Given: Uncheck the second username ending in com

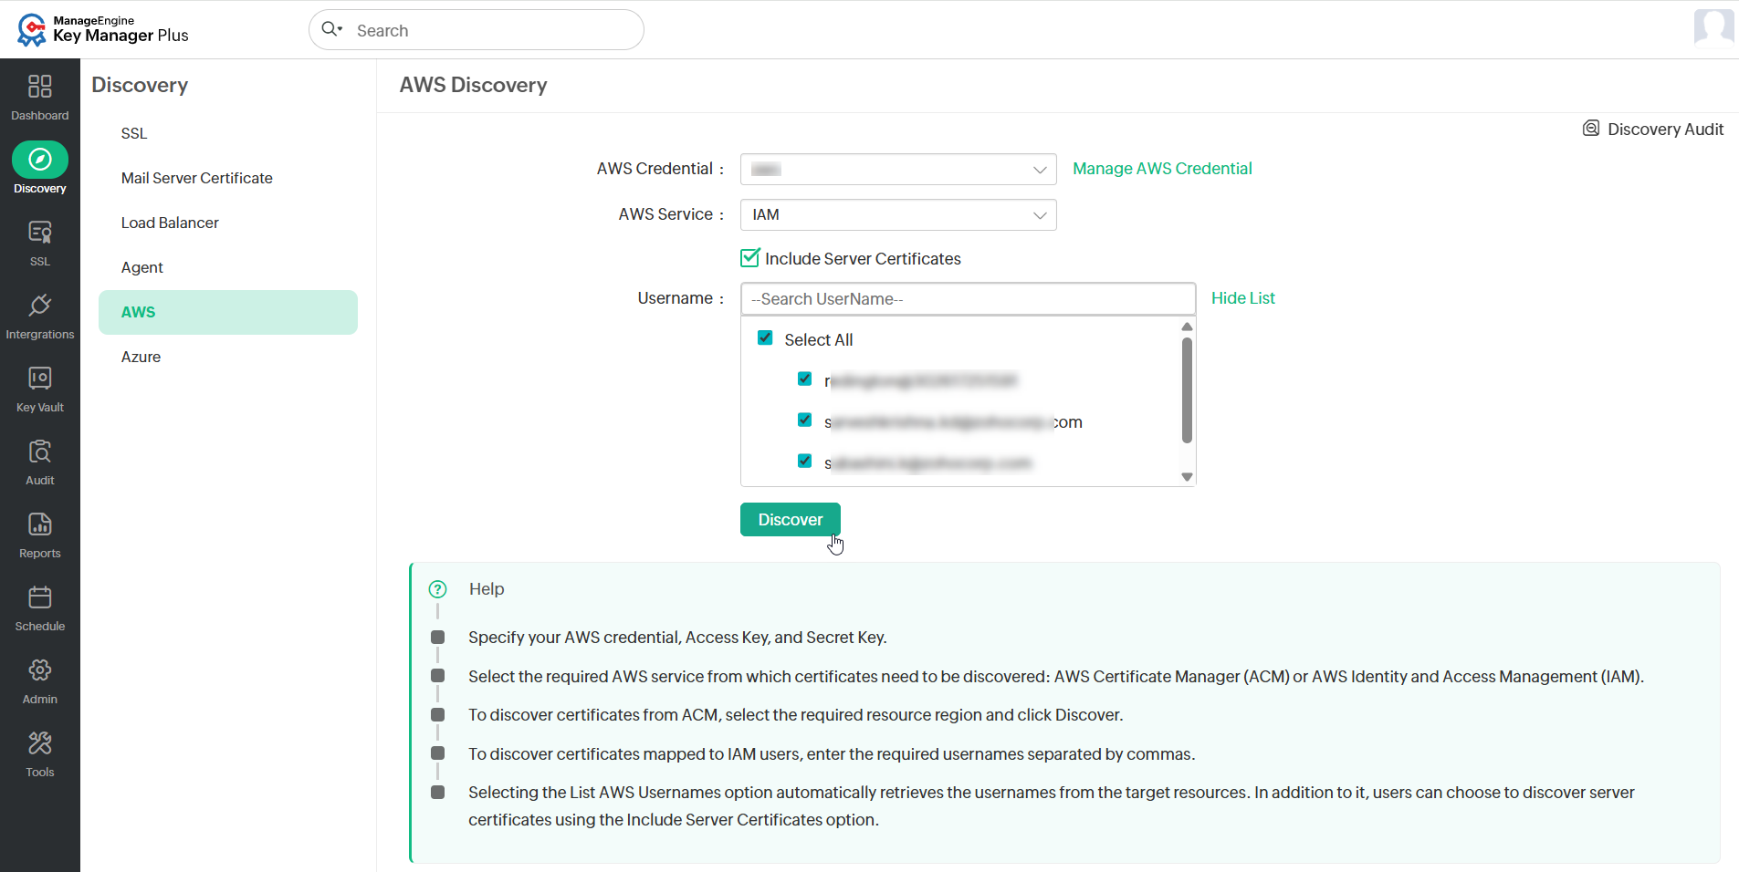Looking at the screenshot, I should pos(804,420).
